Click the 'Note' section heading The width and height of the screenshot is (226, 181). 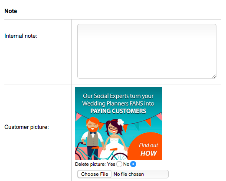click(x=11, y=11)
